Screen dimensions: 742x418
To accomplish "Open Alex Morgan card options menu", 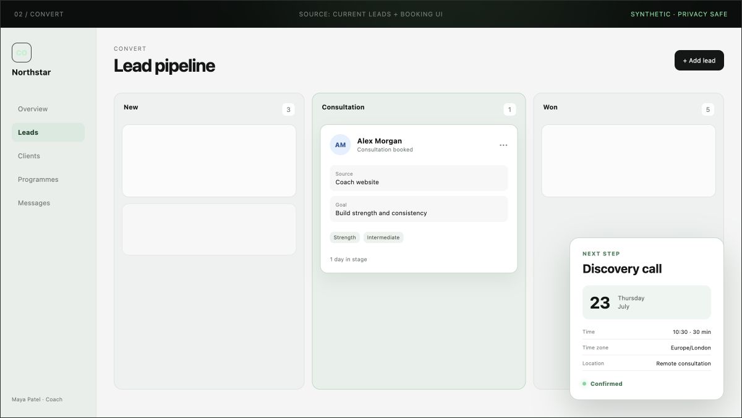I will pos(503,145).
